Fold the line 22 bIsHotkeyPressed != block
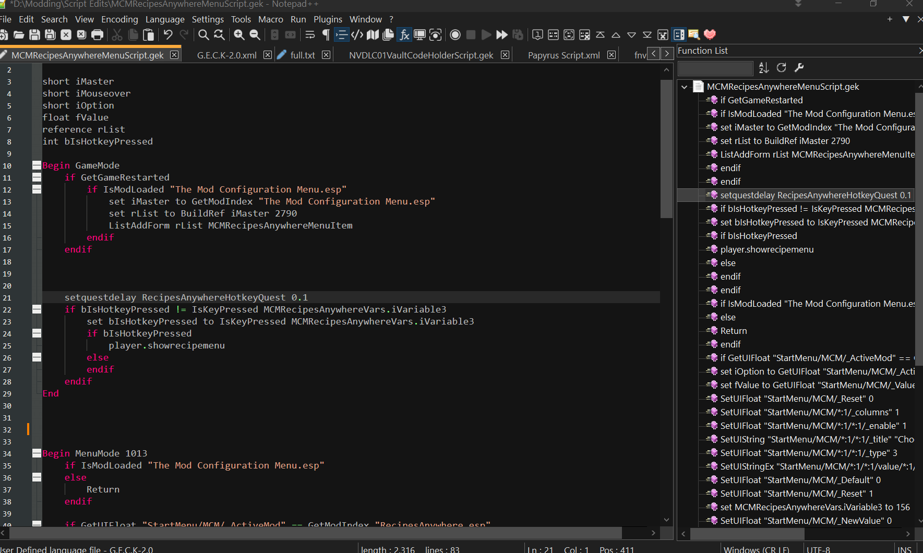The height and width of the screenshot is (553, 923). tap(37, 309)
